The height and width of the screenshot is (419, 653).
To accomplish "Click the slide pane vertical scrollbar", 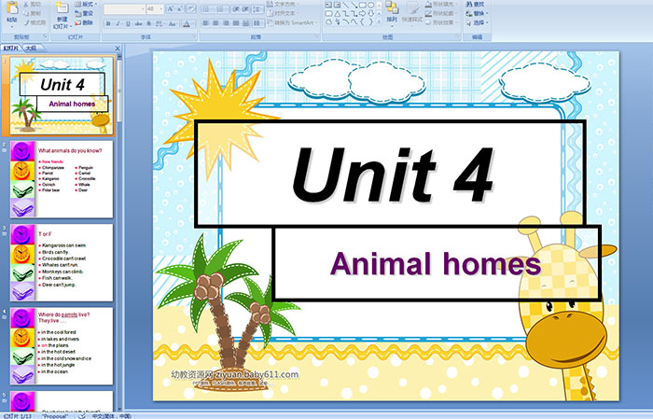I will [119, 233].
